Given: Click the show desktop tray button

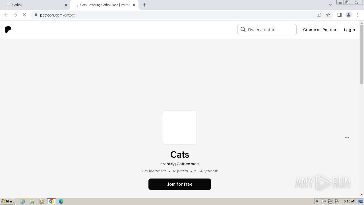Looking at the screenshot, I should tap(361, 201).
